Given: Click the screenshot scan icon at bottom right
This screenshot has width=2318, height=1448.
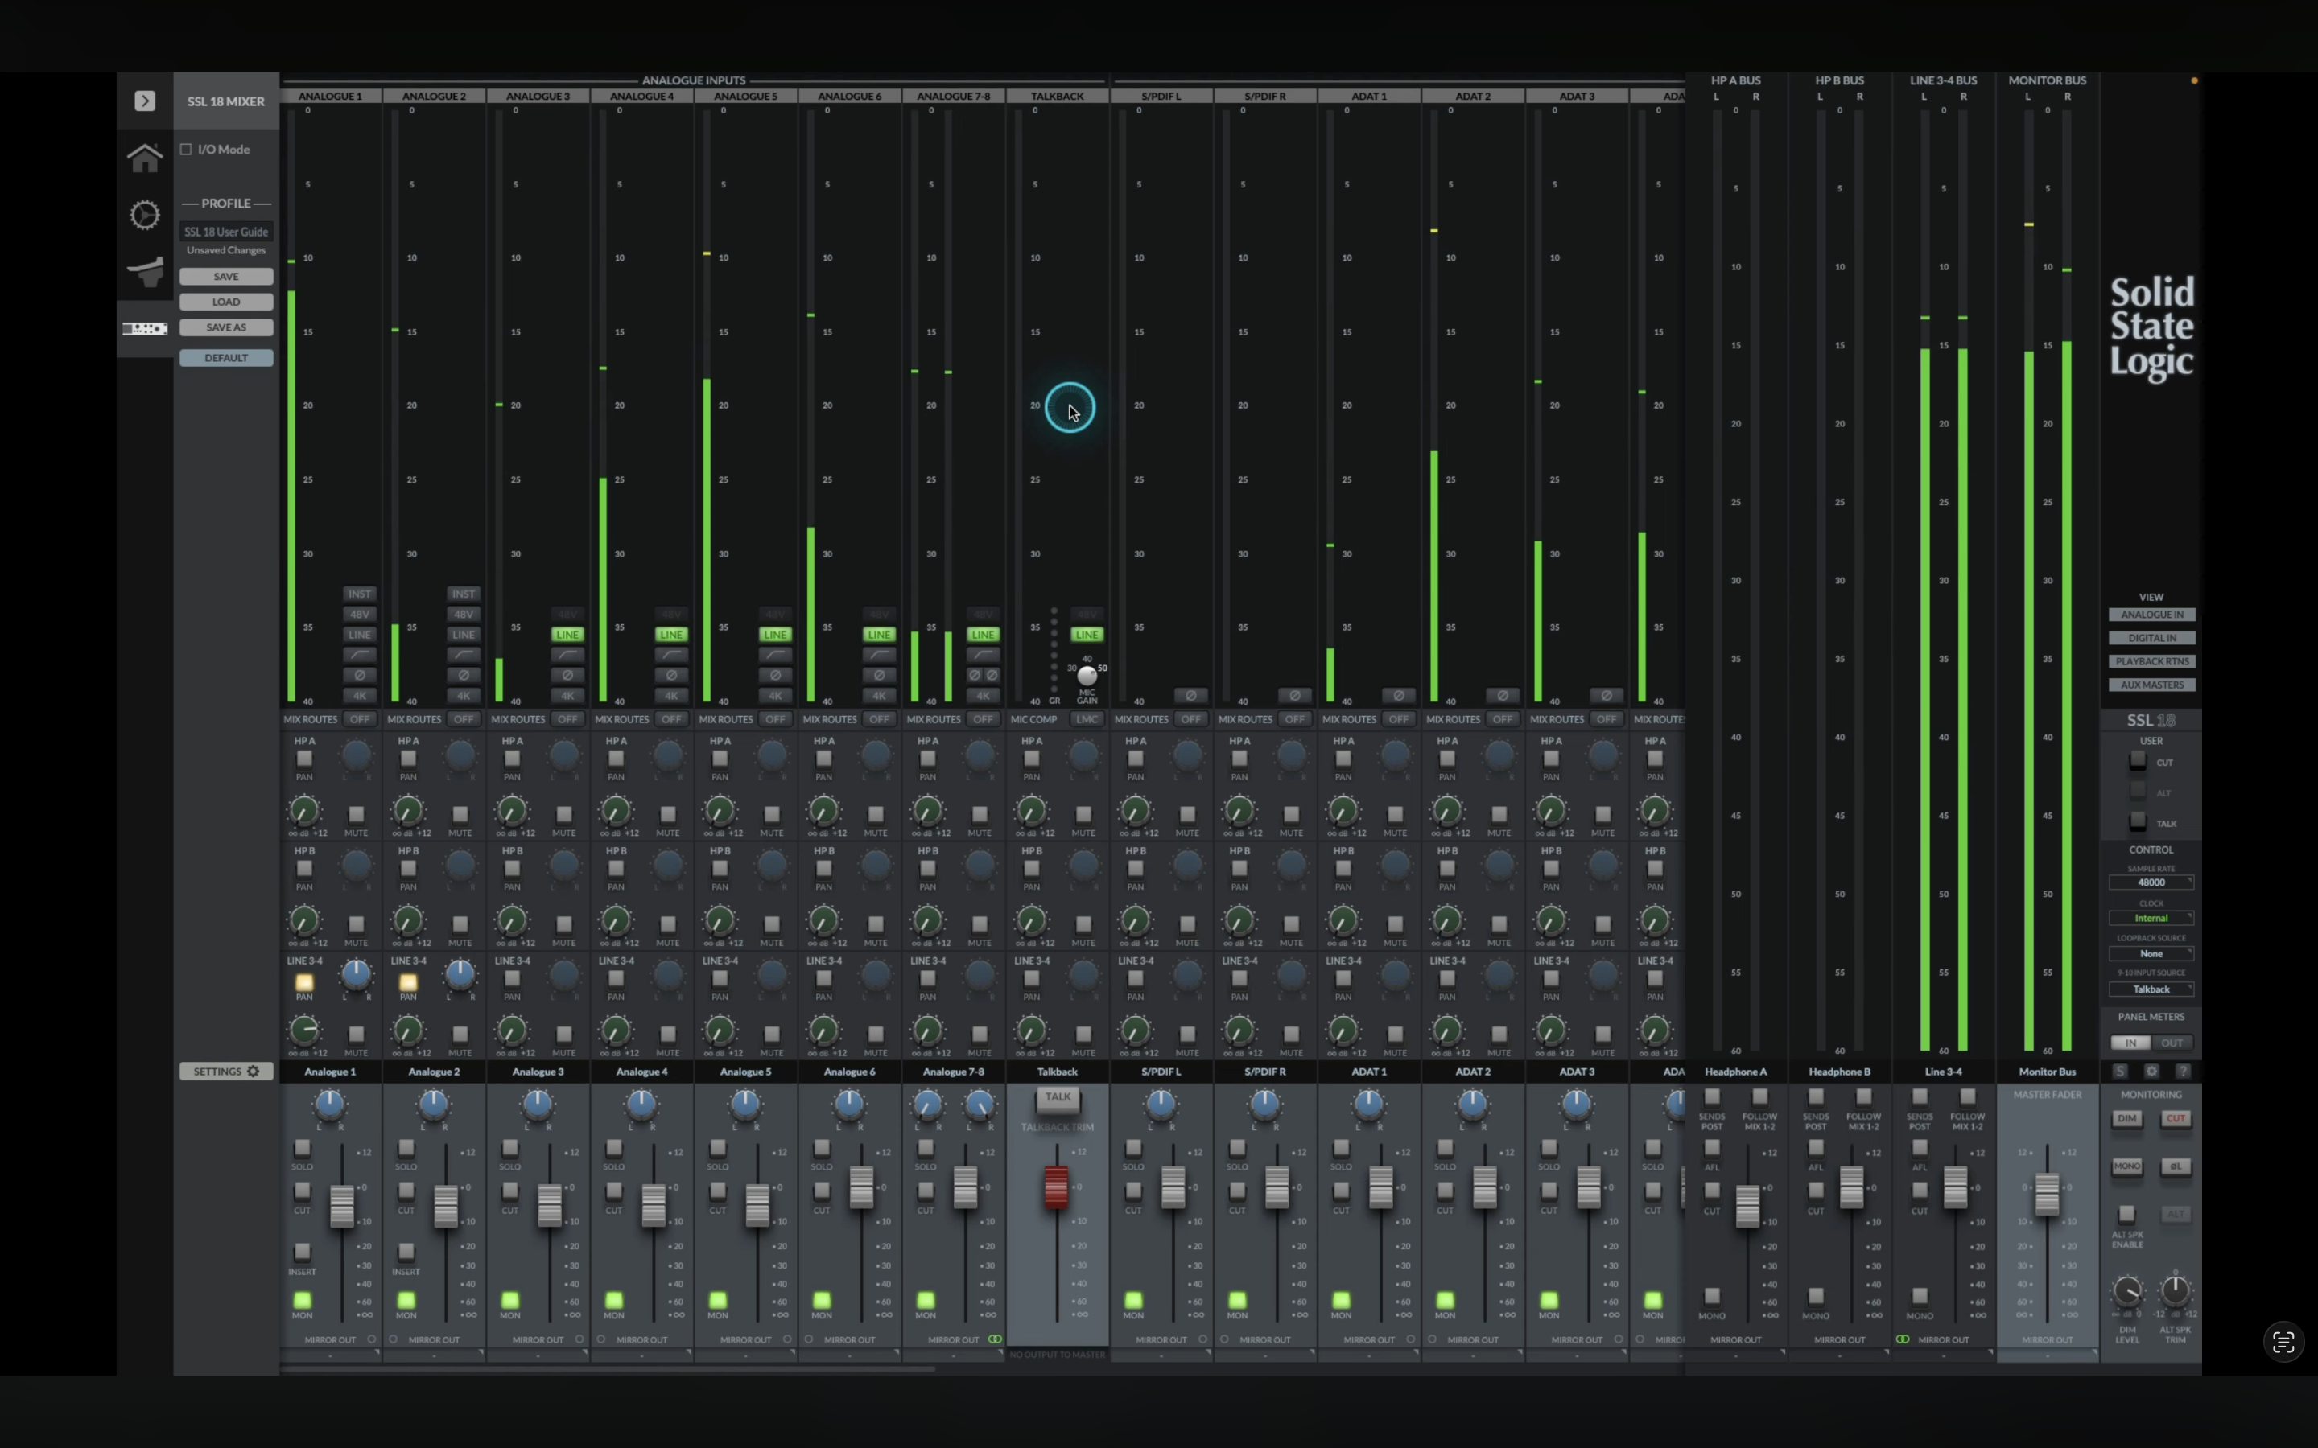Looking at the screenshot, I should [2283, 1342].
